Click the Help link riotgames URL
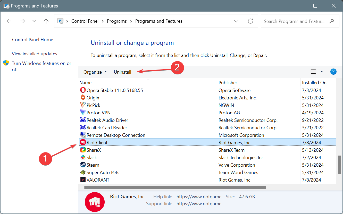Image resolution: width=343 pixels, height=214 pixels. coord(200,197)
